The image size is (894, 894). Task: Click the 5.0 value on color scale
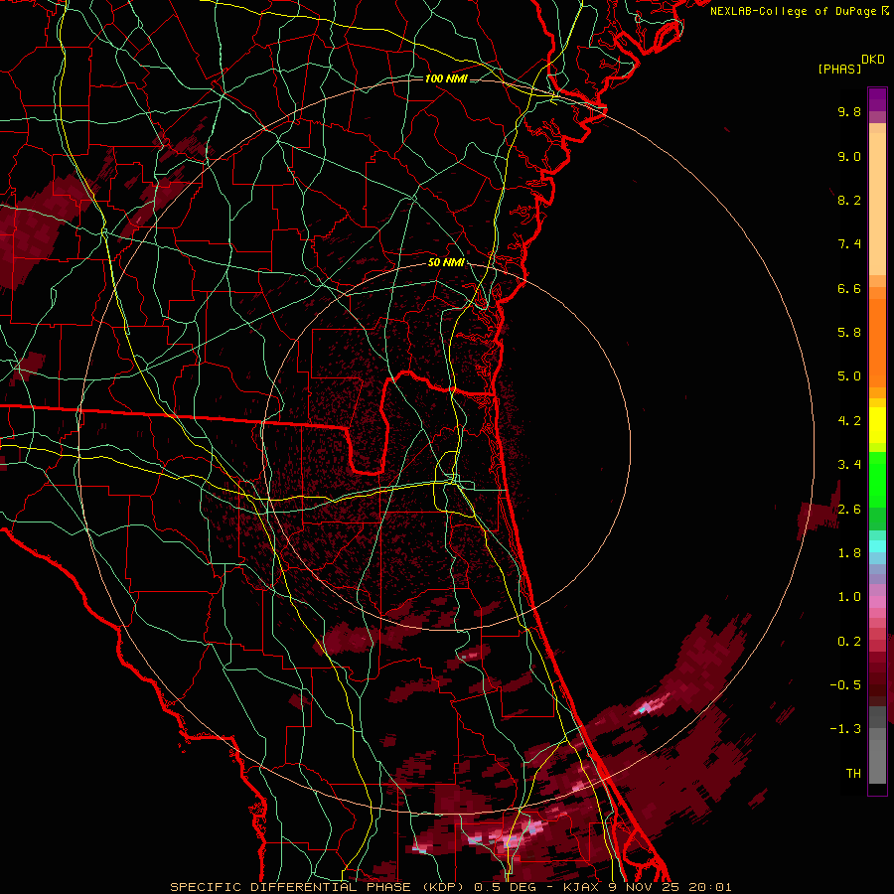tap(849, 376)
